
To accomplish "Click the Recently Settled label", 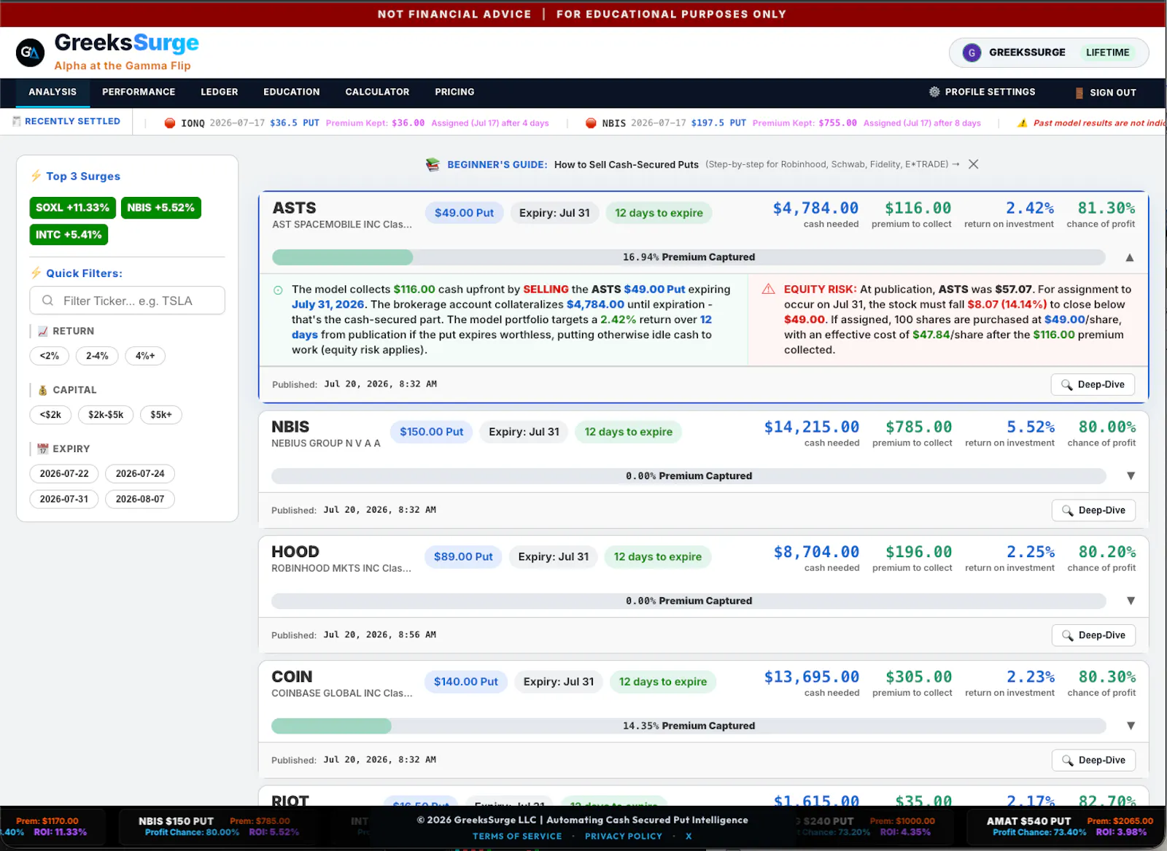I will pos(72,121).
